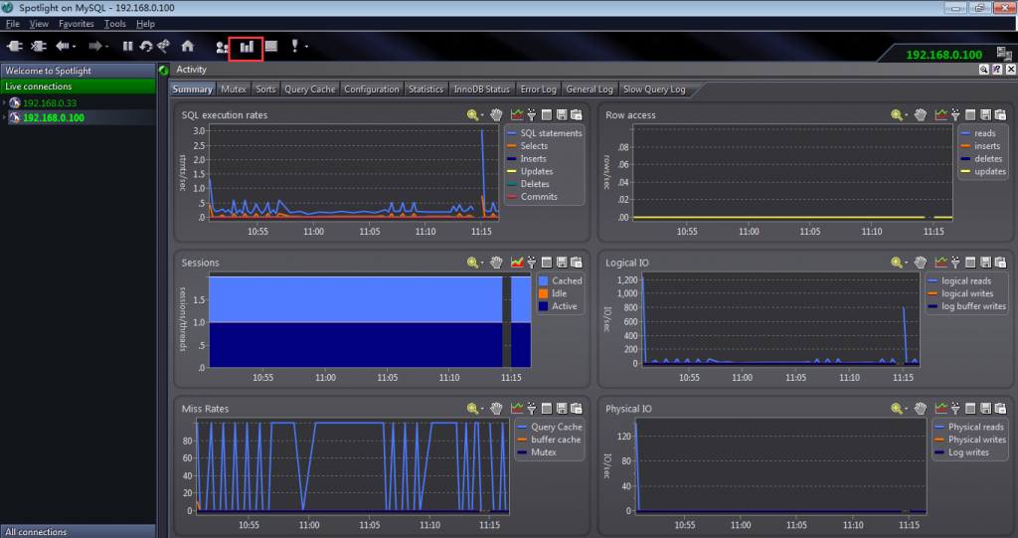Open zoom dropdown on Logical IO chart
The width and height of the screenshot is (1018, 538).
coord(907,264)
